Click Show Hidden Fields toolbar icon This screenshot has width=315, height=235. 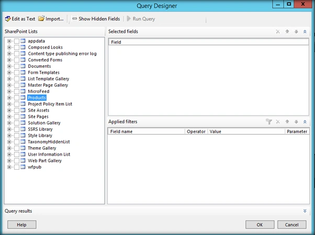[74, 19]
